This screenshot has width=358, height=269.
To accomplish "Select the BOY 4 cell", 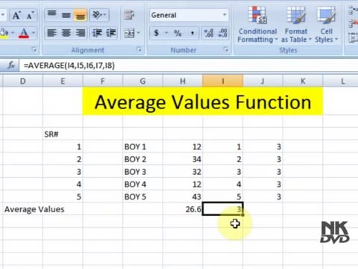I will pos(142,184).
